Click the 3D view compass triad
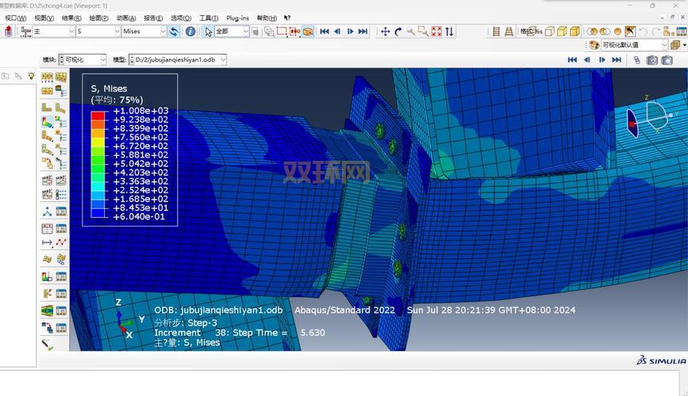Screen dimensions: 688x396 (655, 119)
